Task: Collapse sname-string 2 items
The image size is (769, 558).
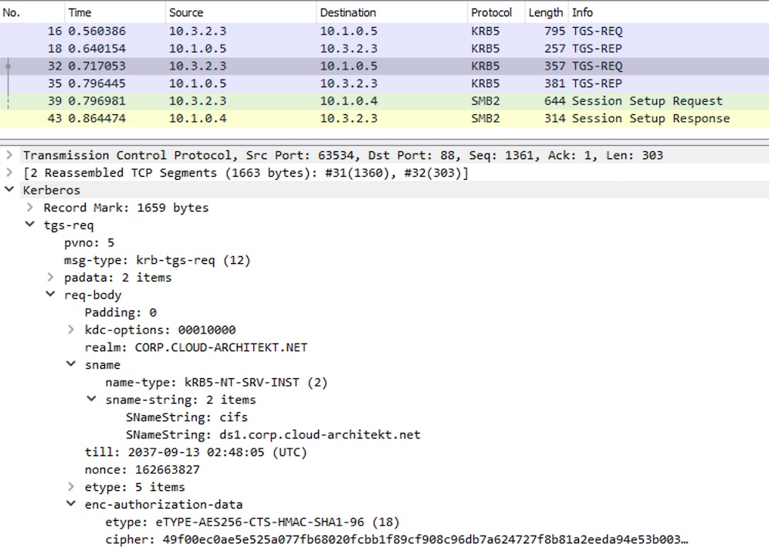Action: point(92,399)
